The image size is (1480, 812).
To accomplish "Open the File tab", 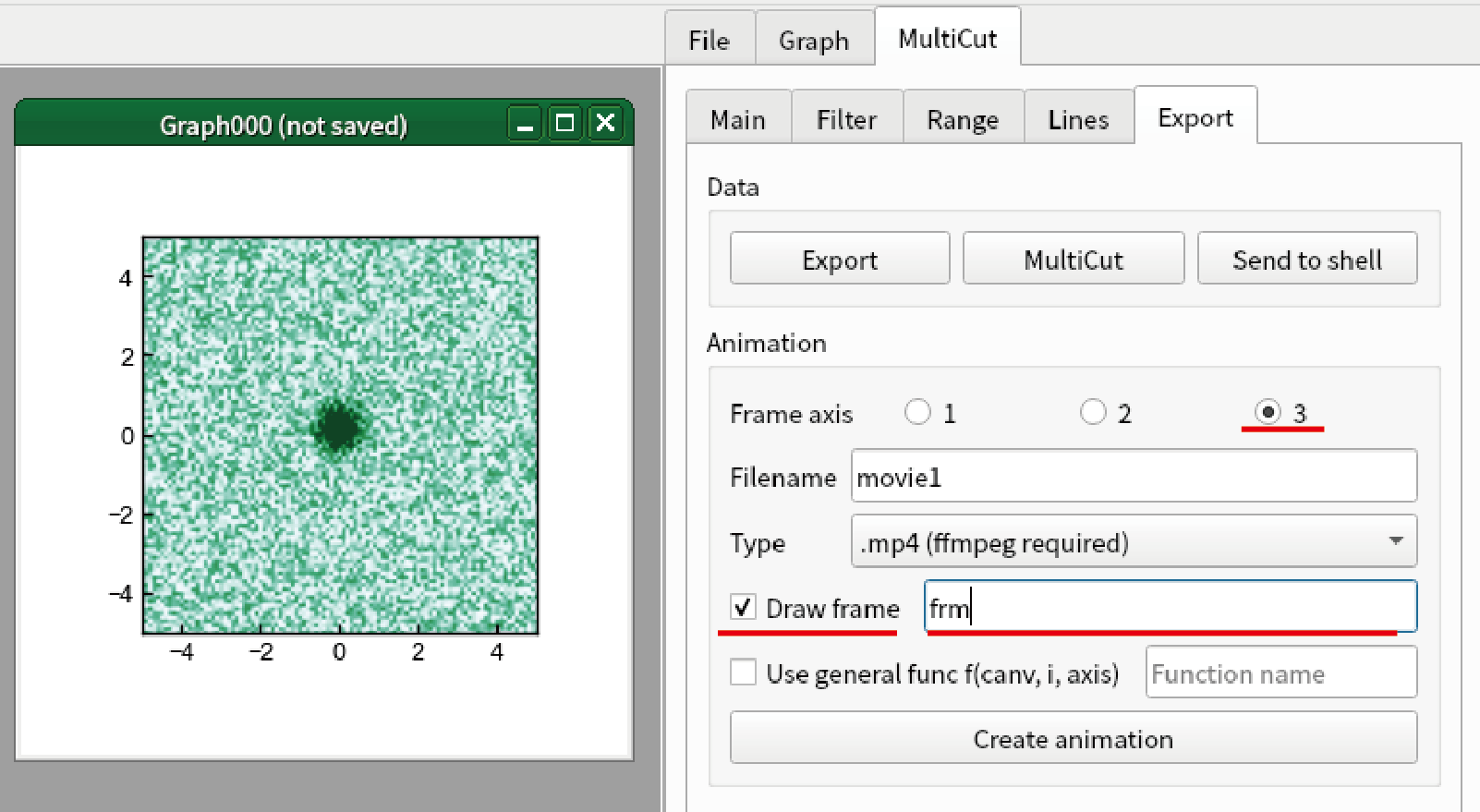I will pos(710,40).
